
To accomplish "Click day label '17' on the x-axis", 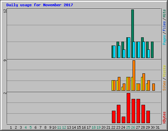I will tap(89, 127).
